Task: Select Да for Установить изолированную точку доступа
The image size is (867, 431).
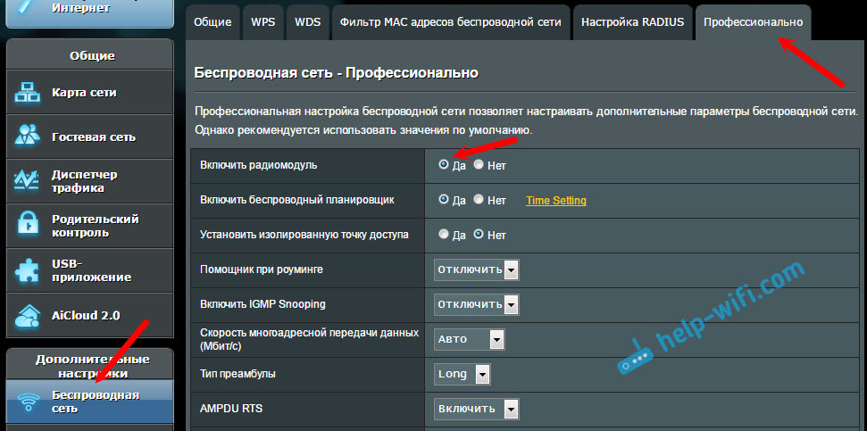Action: [444, 235]
